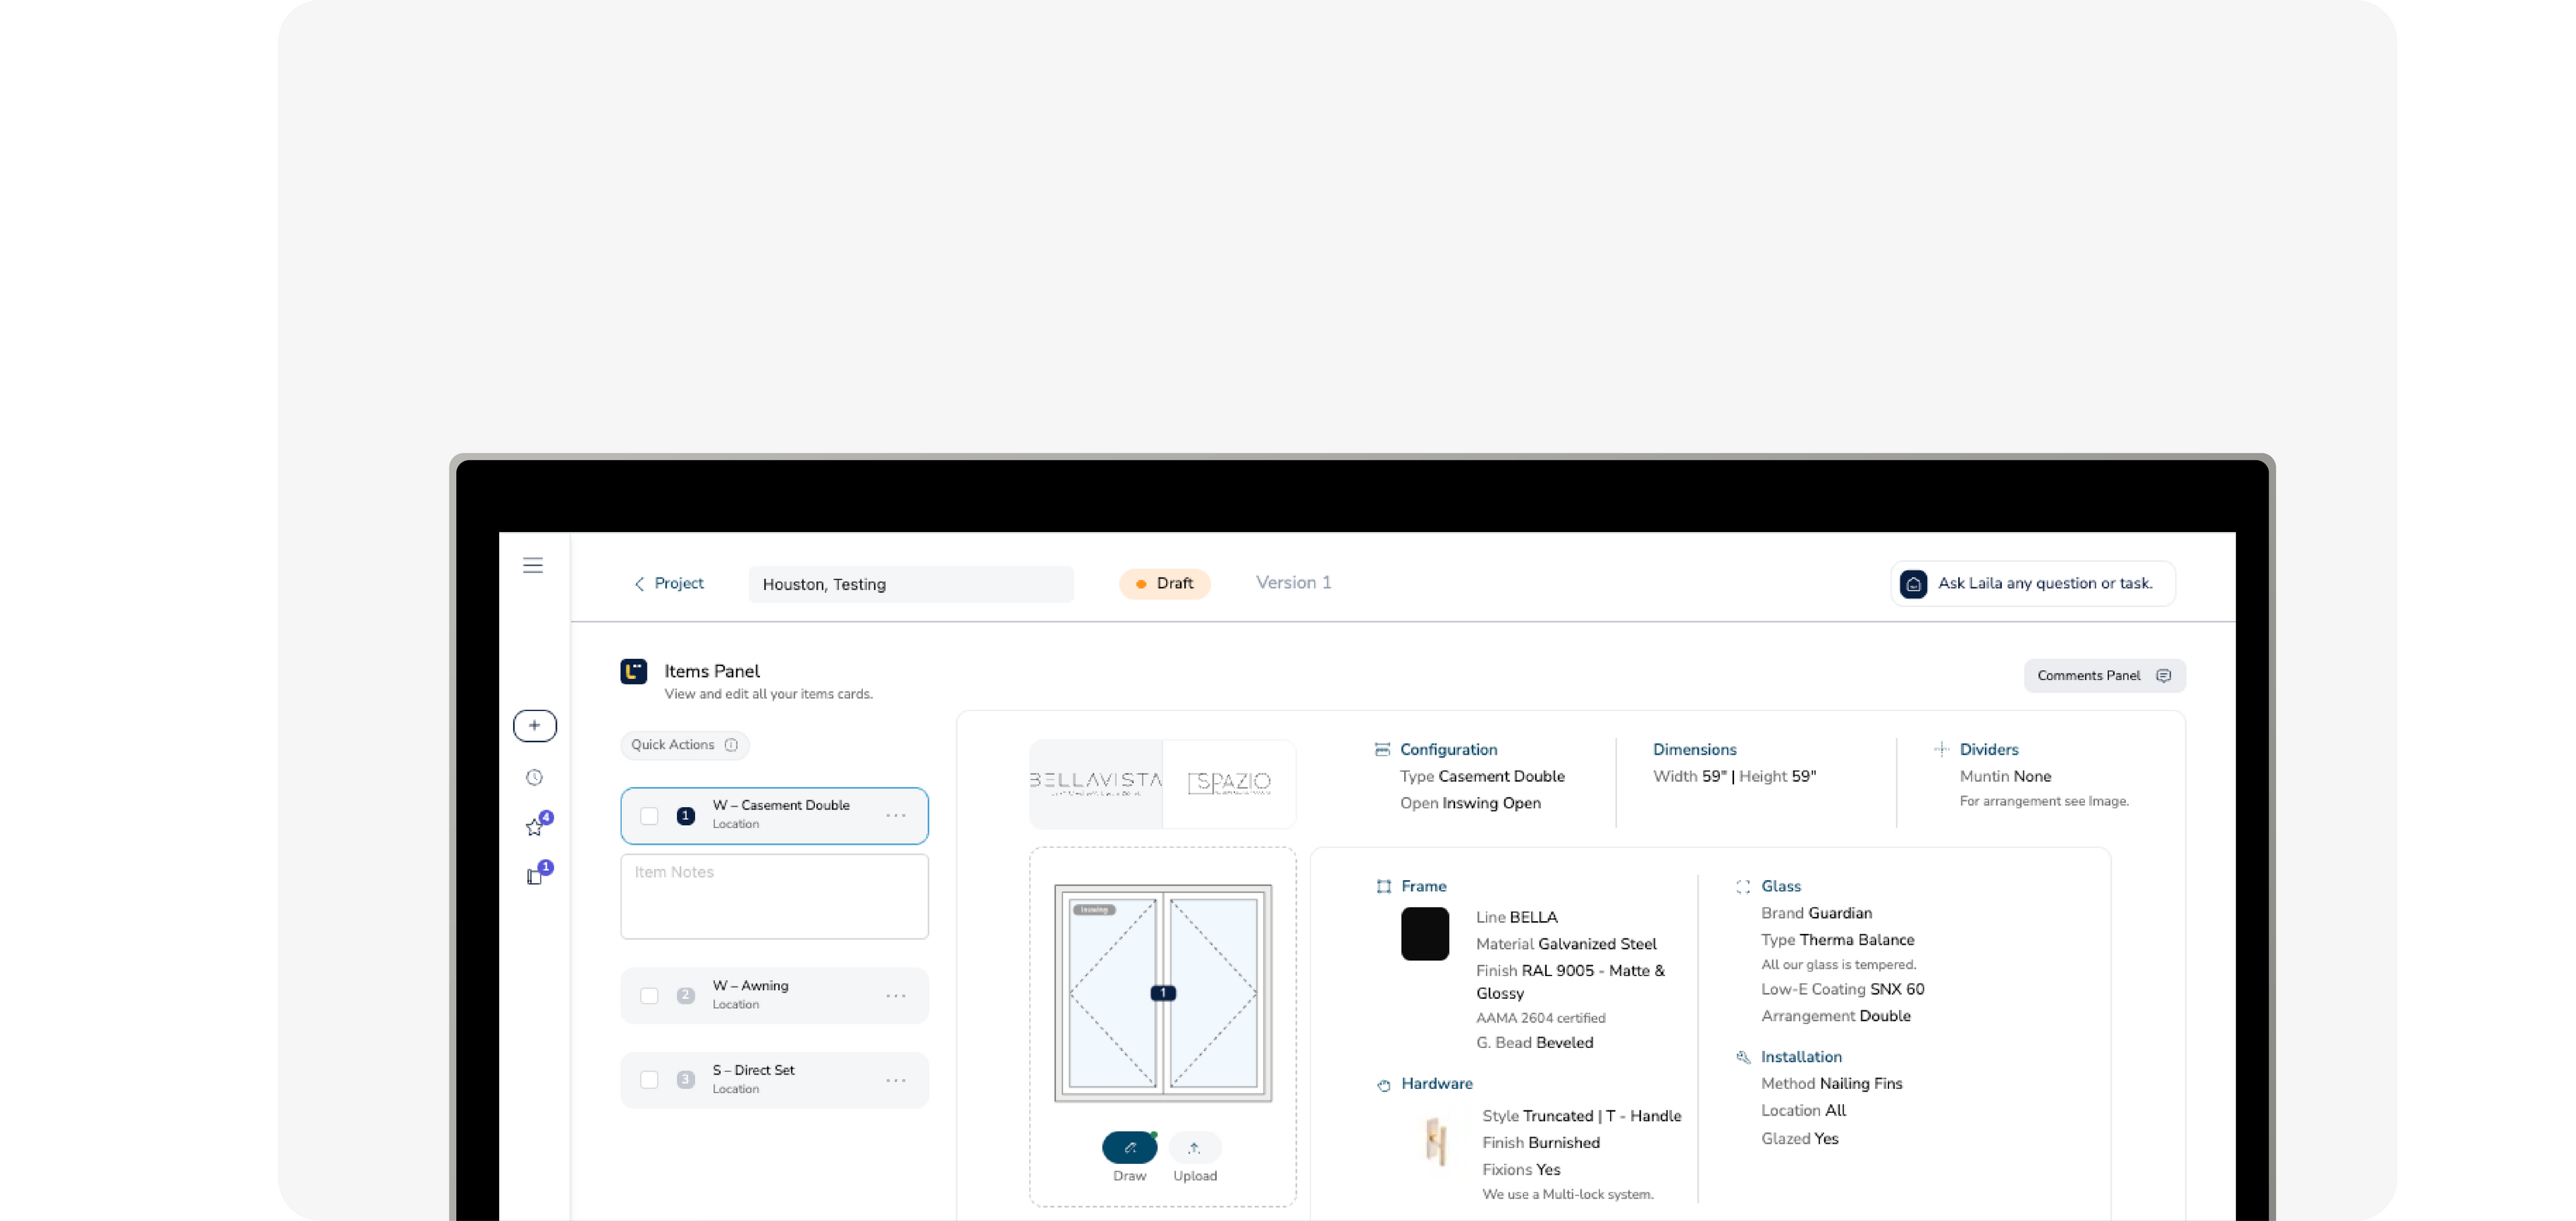This screenshot has height=1221, width=2576.
Task: Click the Configuration section icon
Action: click(x=1382, y=749)
